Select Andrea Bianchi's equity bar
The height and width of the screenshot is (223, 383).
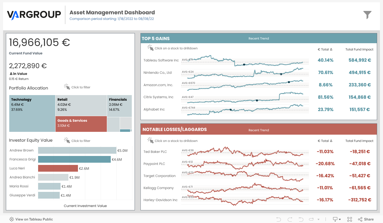53,177
